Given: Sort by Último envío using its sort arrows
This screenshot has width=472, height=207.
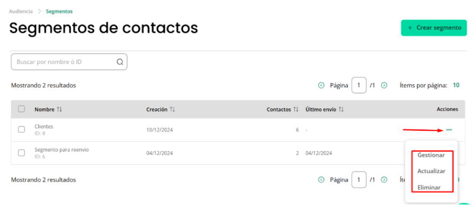Looking at the screenshot, I should click(341, 109).
